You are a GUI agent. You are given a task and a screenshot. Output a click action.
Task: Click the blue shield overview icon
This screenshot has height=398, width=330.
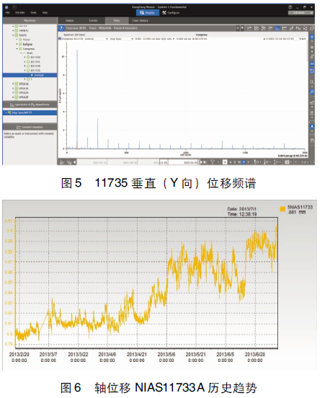coord(61,28)
